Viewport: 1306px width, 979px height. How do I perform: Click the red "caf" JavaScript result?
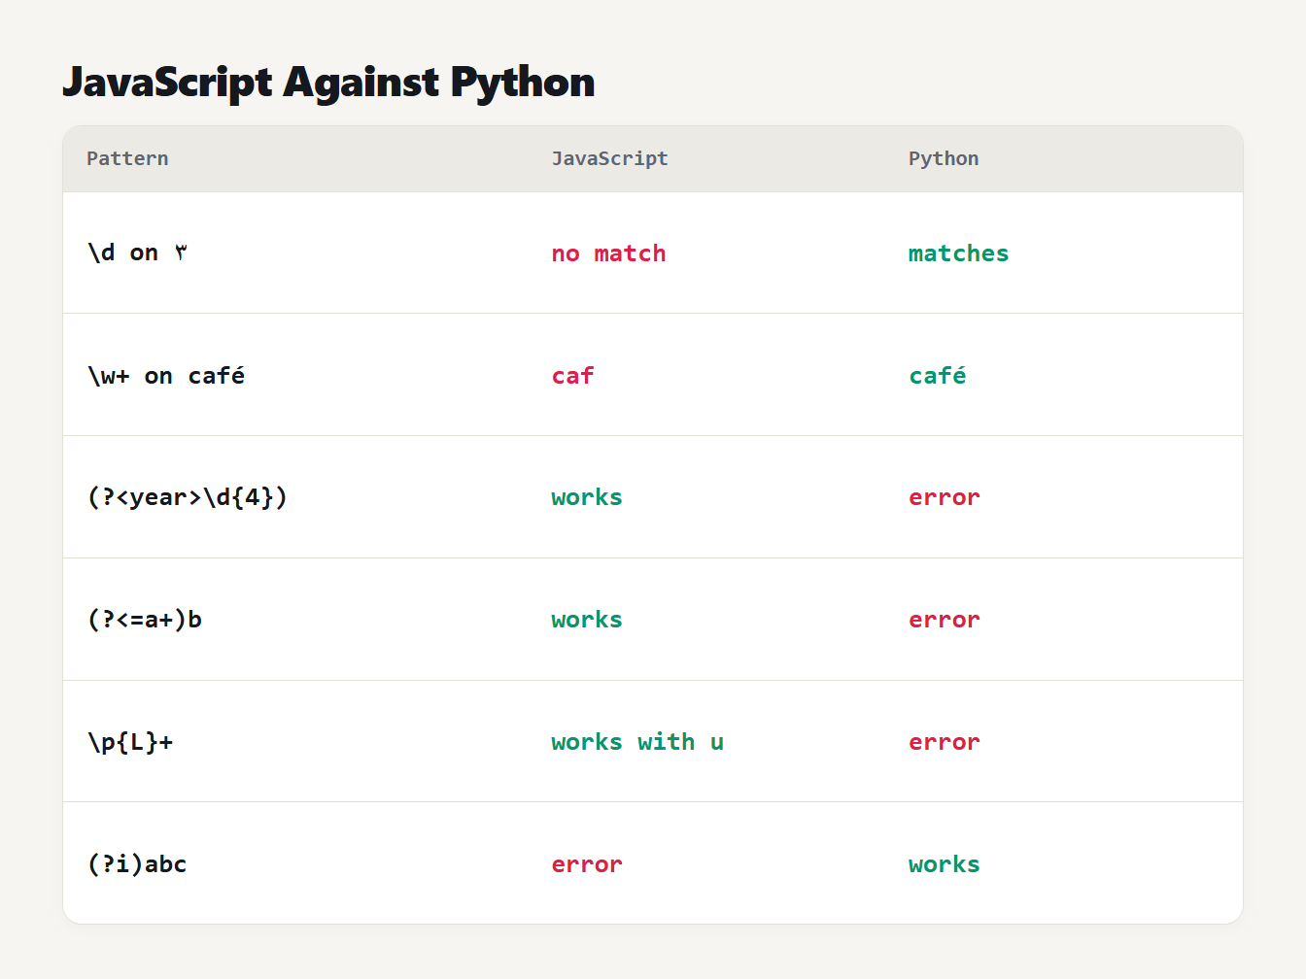tap(572, 376)
